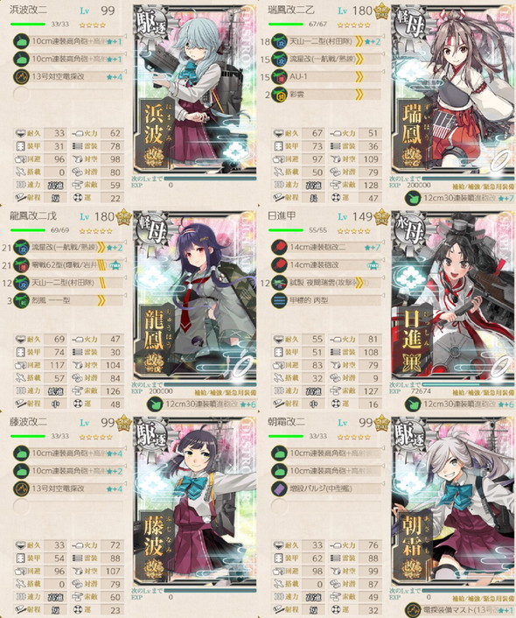Click 12cm30連装噴進砲改二 reinforcement slot on 龍鳳改二戊

pos(201,404)
